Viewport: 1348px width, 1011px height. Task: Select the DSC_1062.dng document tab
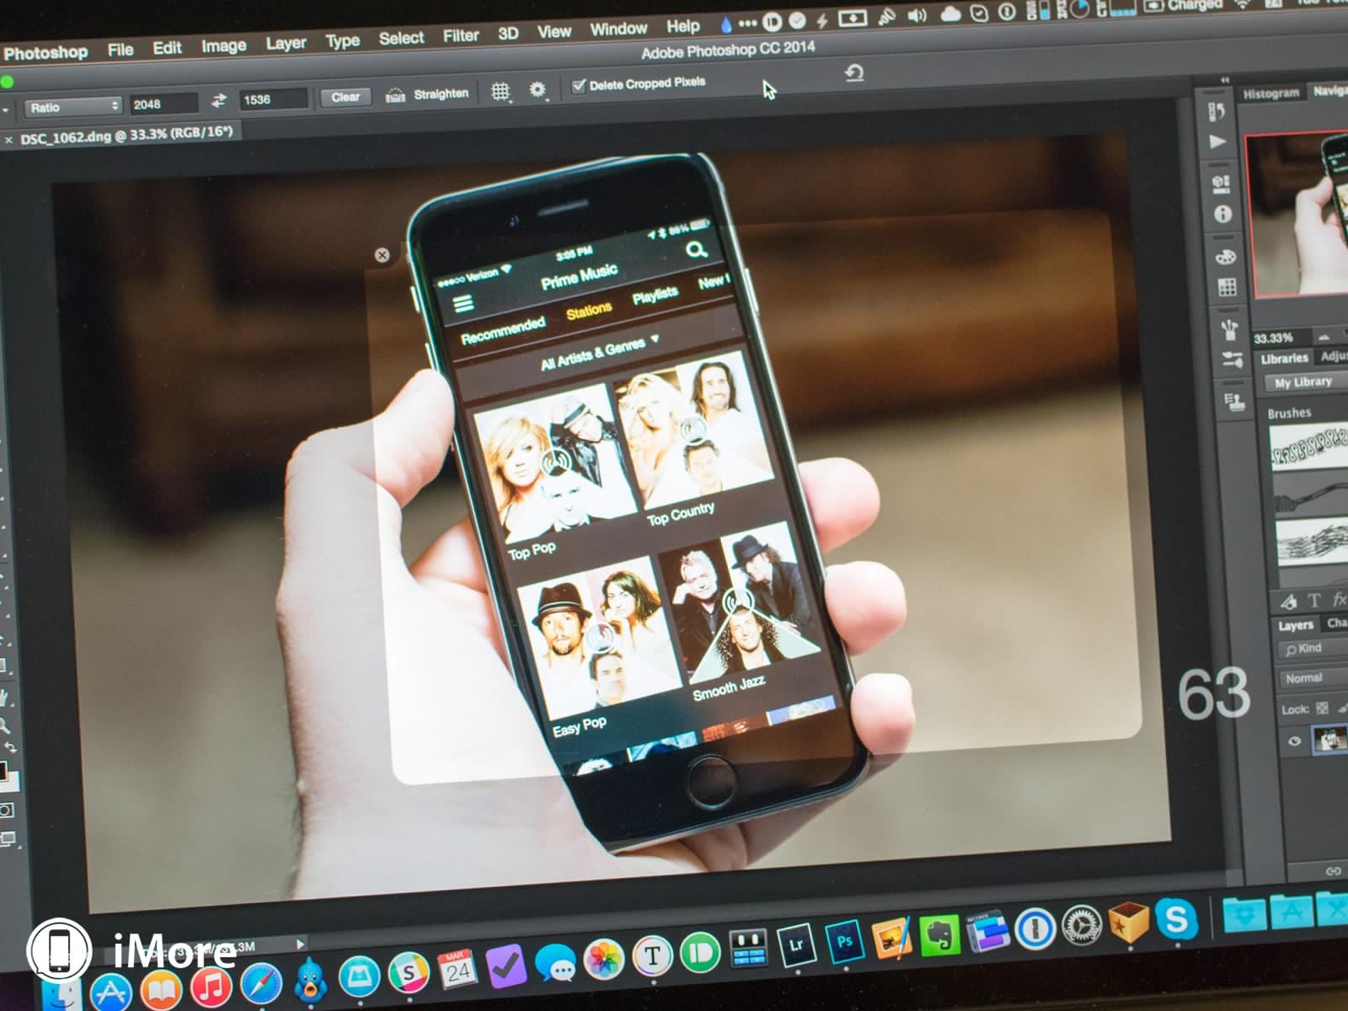126,135
